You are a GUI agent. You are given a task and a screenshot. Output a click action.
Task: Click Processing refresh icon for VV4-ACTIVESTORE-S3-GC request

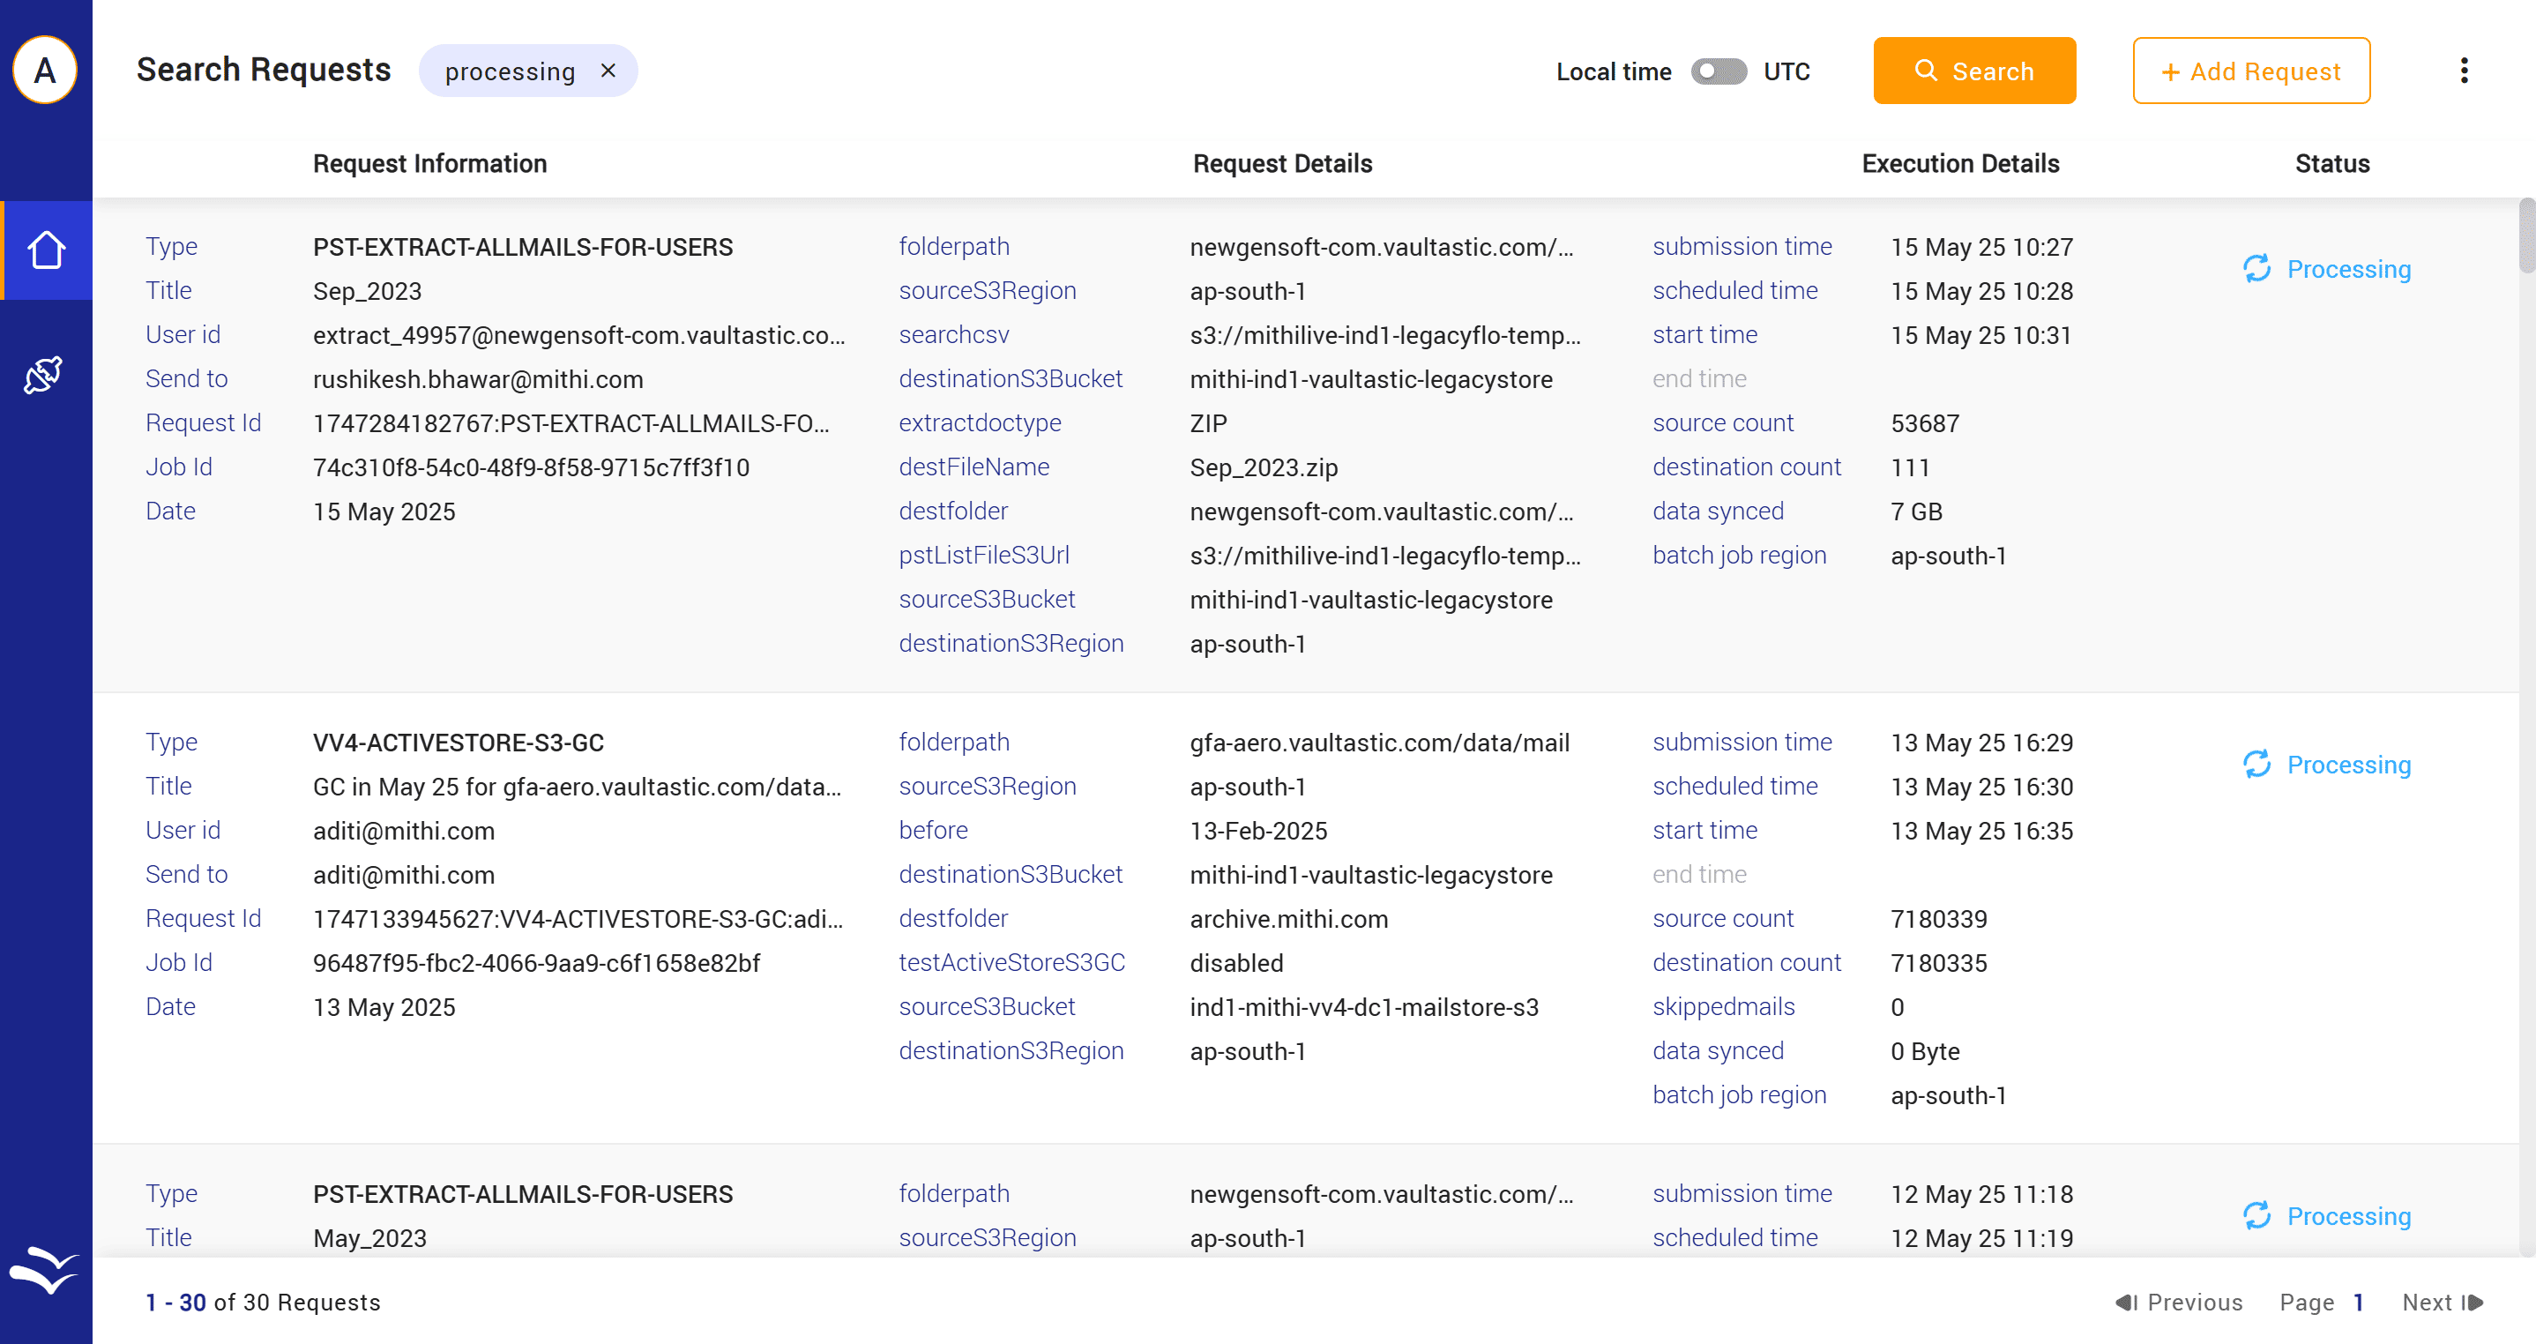[2256, 764]
